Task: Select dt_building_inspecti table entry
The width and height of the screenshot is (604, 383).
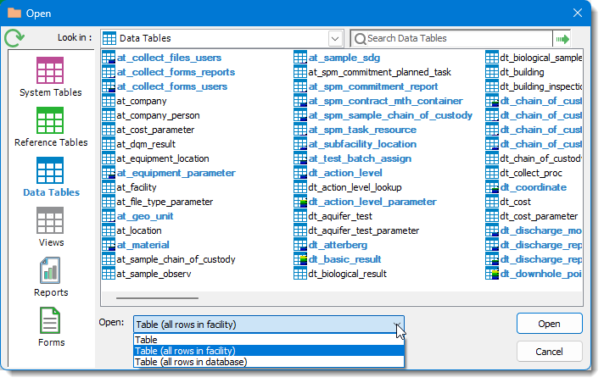Action: tap(541, 86)
